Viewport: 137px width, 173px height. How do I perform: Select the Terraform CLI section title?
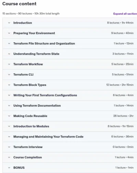coord(23,75)
